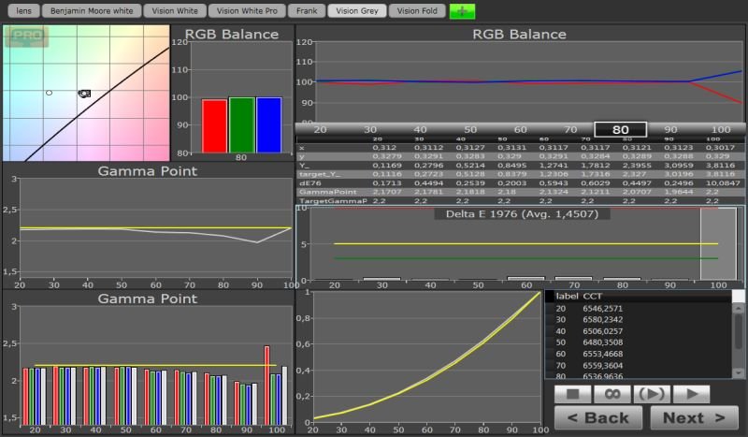Go to the previous page with Back
748x437 pixels.
pyautogui.click(x=597, y=417)
